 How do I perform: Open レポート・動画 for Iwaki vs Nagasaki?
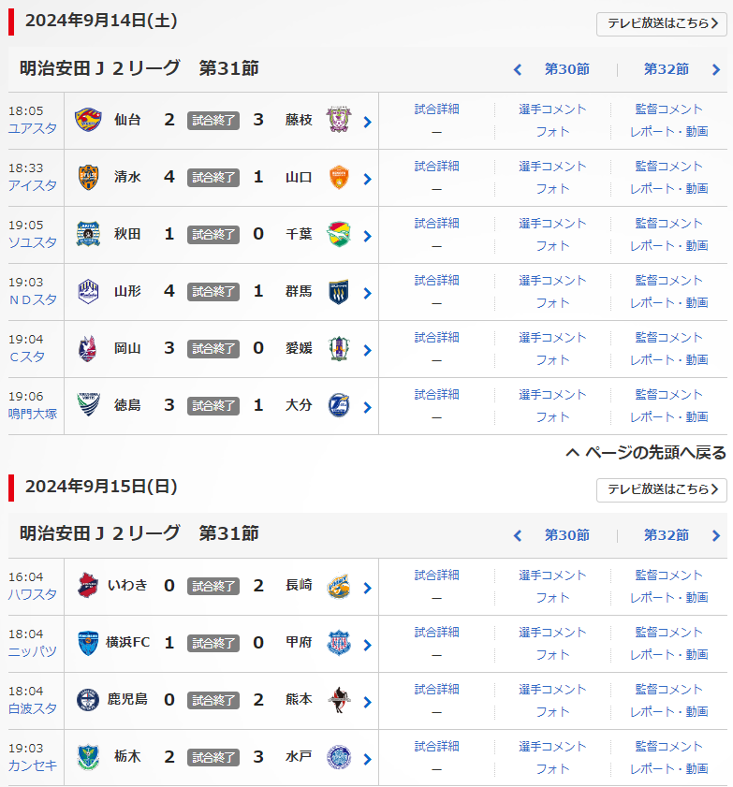click(668, 597)
